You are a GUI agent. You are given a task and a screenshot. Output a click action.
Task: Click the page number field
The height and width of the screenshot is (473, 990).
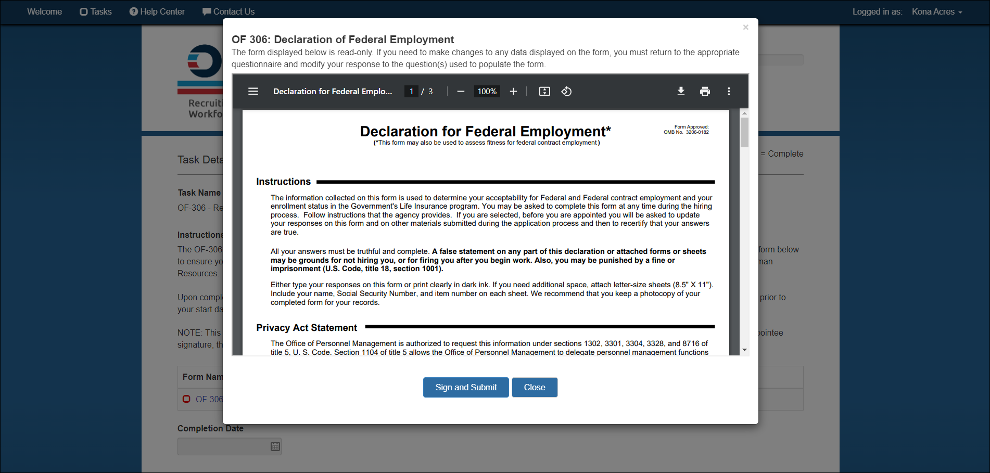point(411,92)
